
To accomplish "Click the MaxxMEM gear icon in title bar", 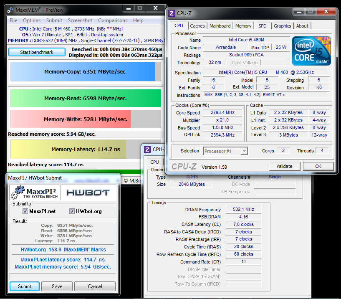I will tap(10, 10).
